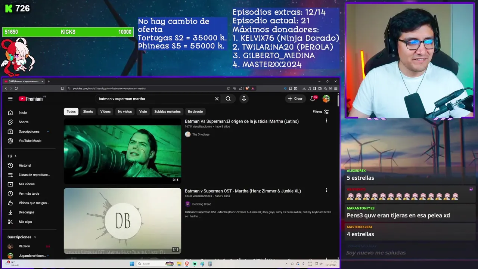Open the browser downloads icon
Viewport: 478px width, 269px height.
coord(304,89)
